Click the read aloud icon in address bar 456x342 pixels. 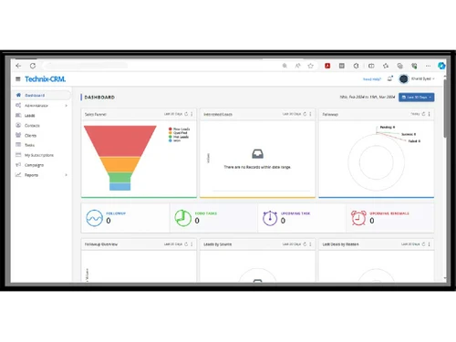point(297,66)
